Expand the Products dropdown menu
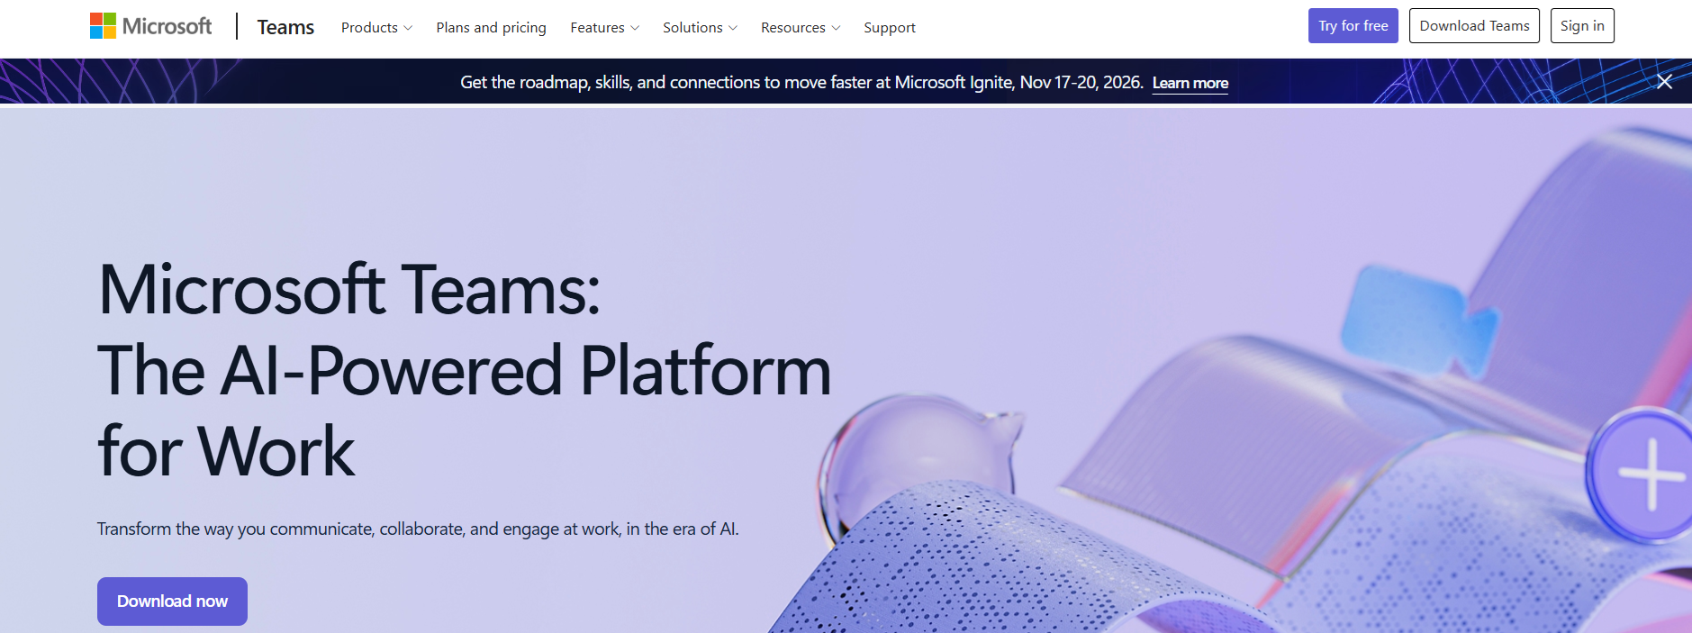Screen dimensions: 1692x633 376,28
